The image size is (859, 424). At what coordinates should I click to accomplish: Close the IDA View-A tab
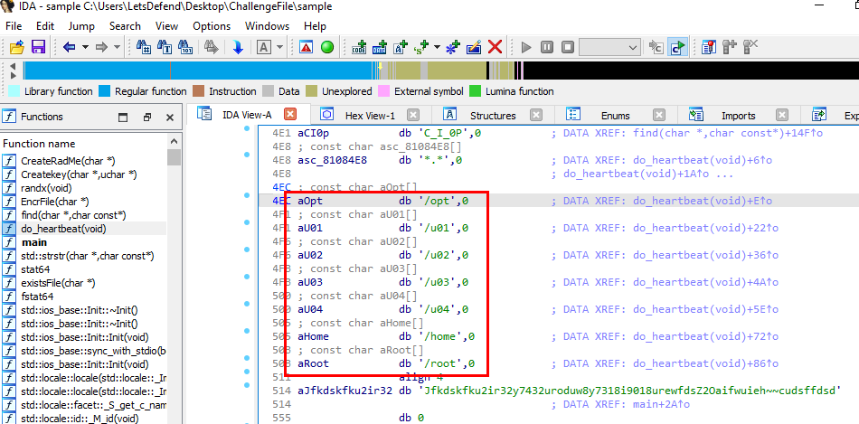pyautogui.click(x=289, y=114)
